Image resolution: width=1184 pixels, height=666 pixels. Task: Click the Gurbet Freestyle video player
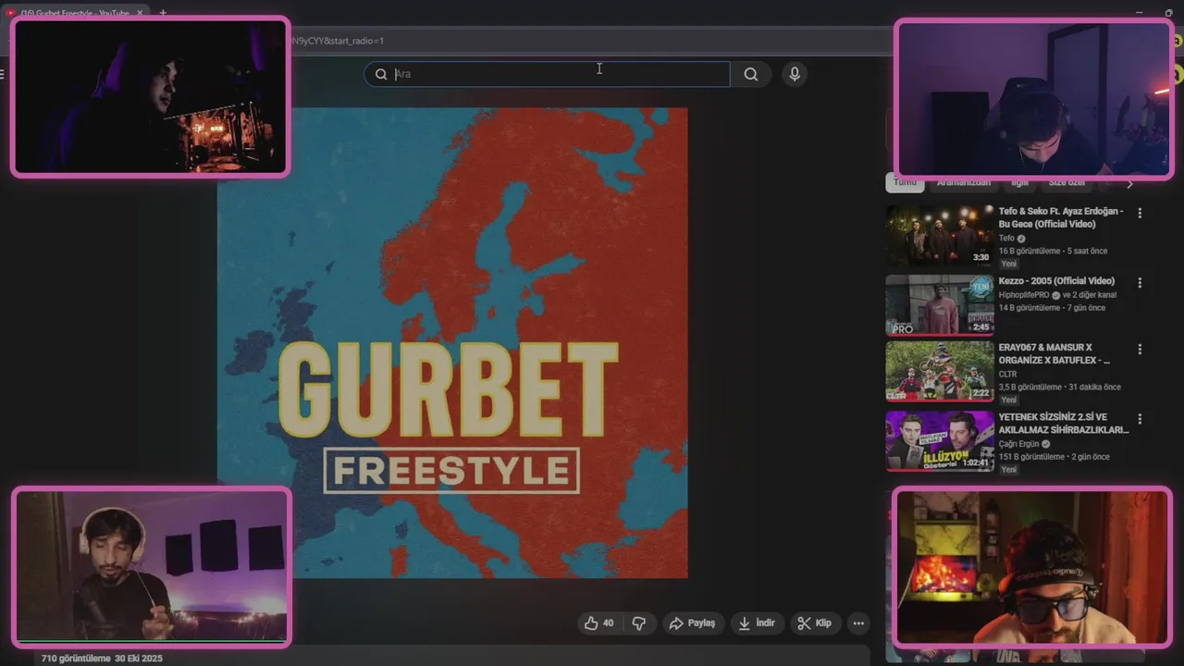452,343
